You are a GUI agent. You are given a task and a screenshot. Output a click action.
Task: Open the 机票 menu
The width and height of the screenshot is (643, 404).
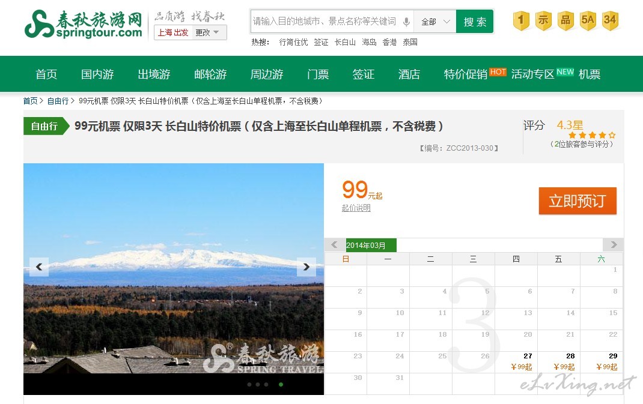[590, 74]
